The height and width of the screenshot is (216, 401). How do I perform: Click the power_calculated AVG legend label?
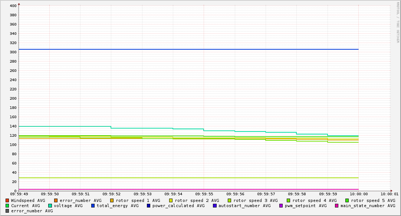[x=178, y=206]
